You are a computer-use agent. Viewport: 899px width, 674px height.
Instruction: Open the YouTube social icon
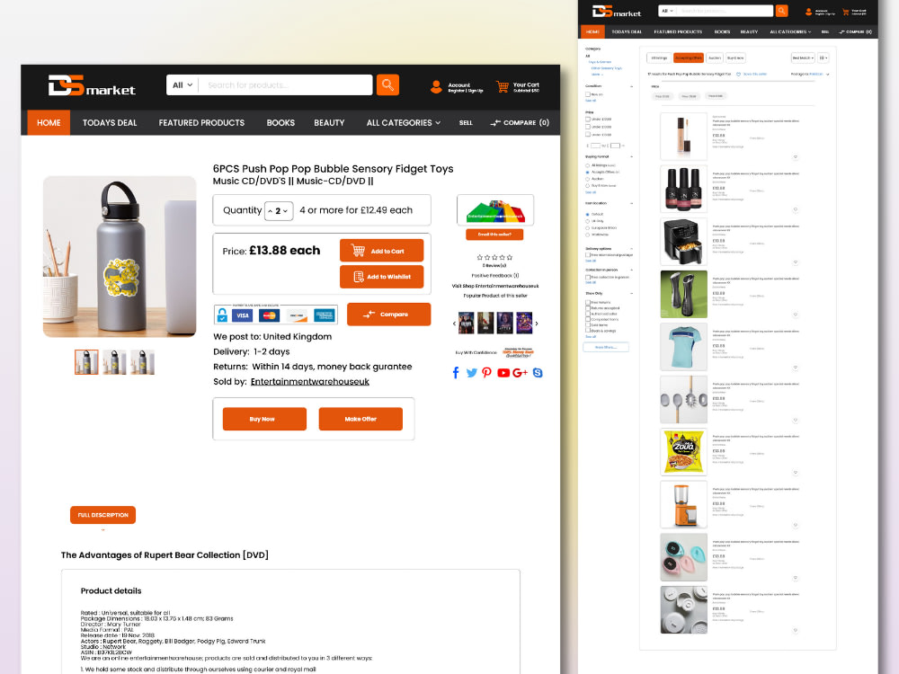[503, 373]
